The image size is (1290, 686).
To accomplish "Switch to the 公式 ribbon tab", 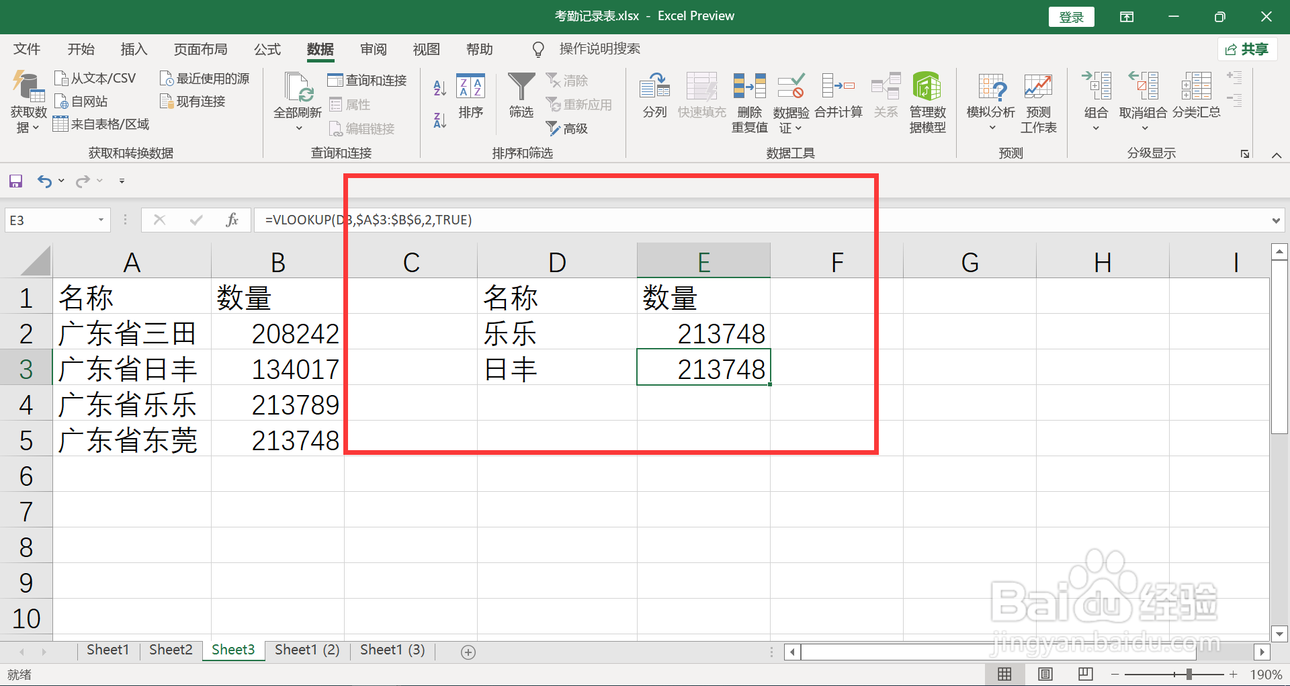I will (x=267, y=49).
